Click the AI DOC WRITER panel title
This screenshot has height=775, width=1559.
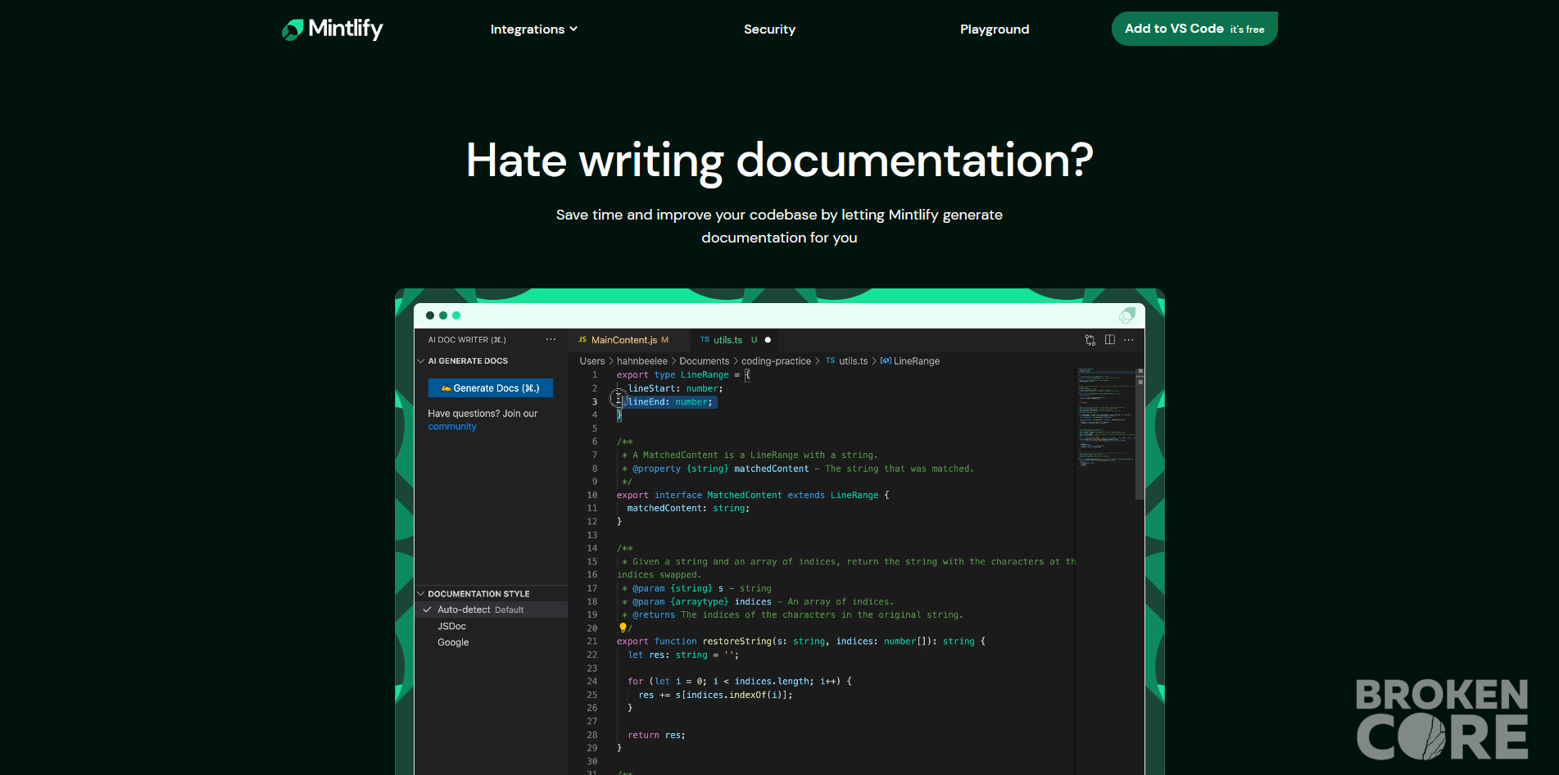click(467, 340)
